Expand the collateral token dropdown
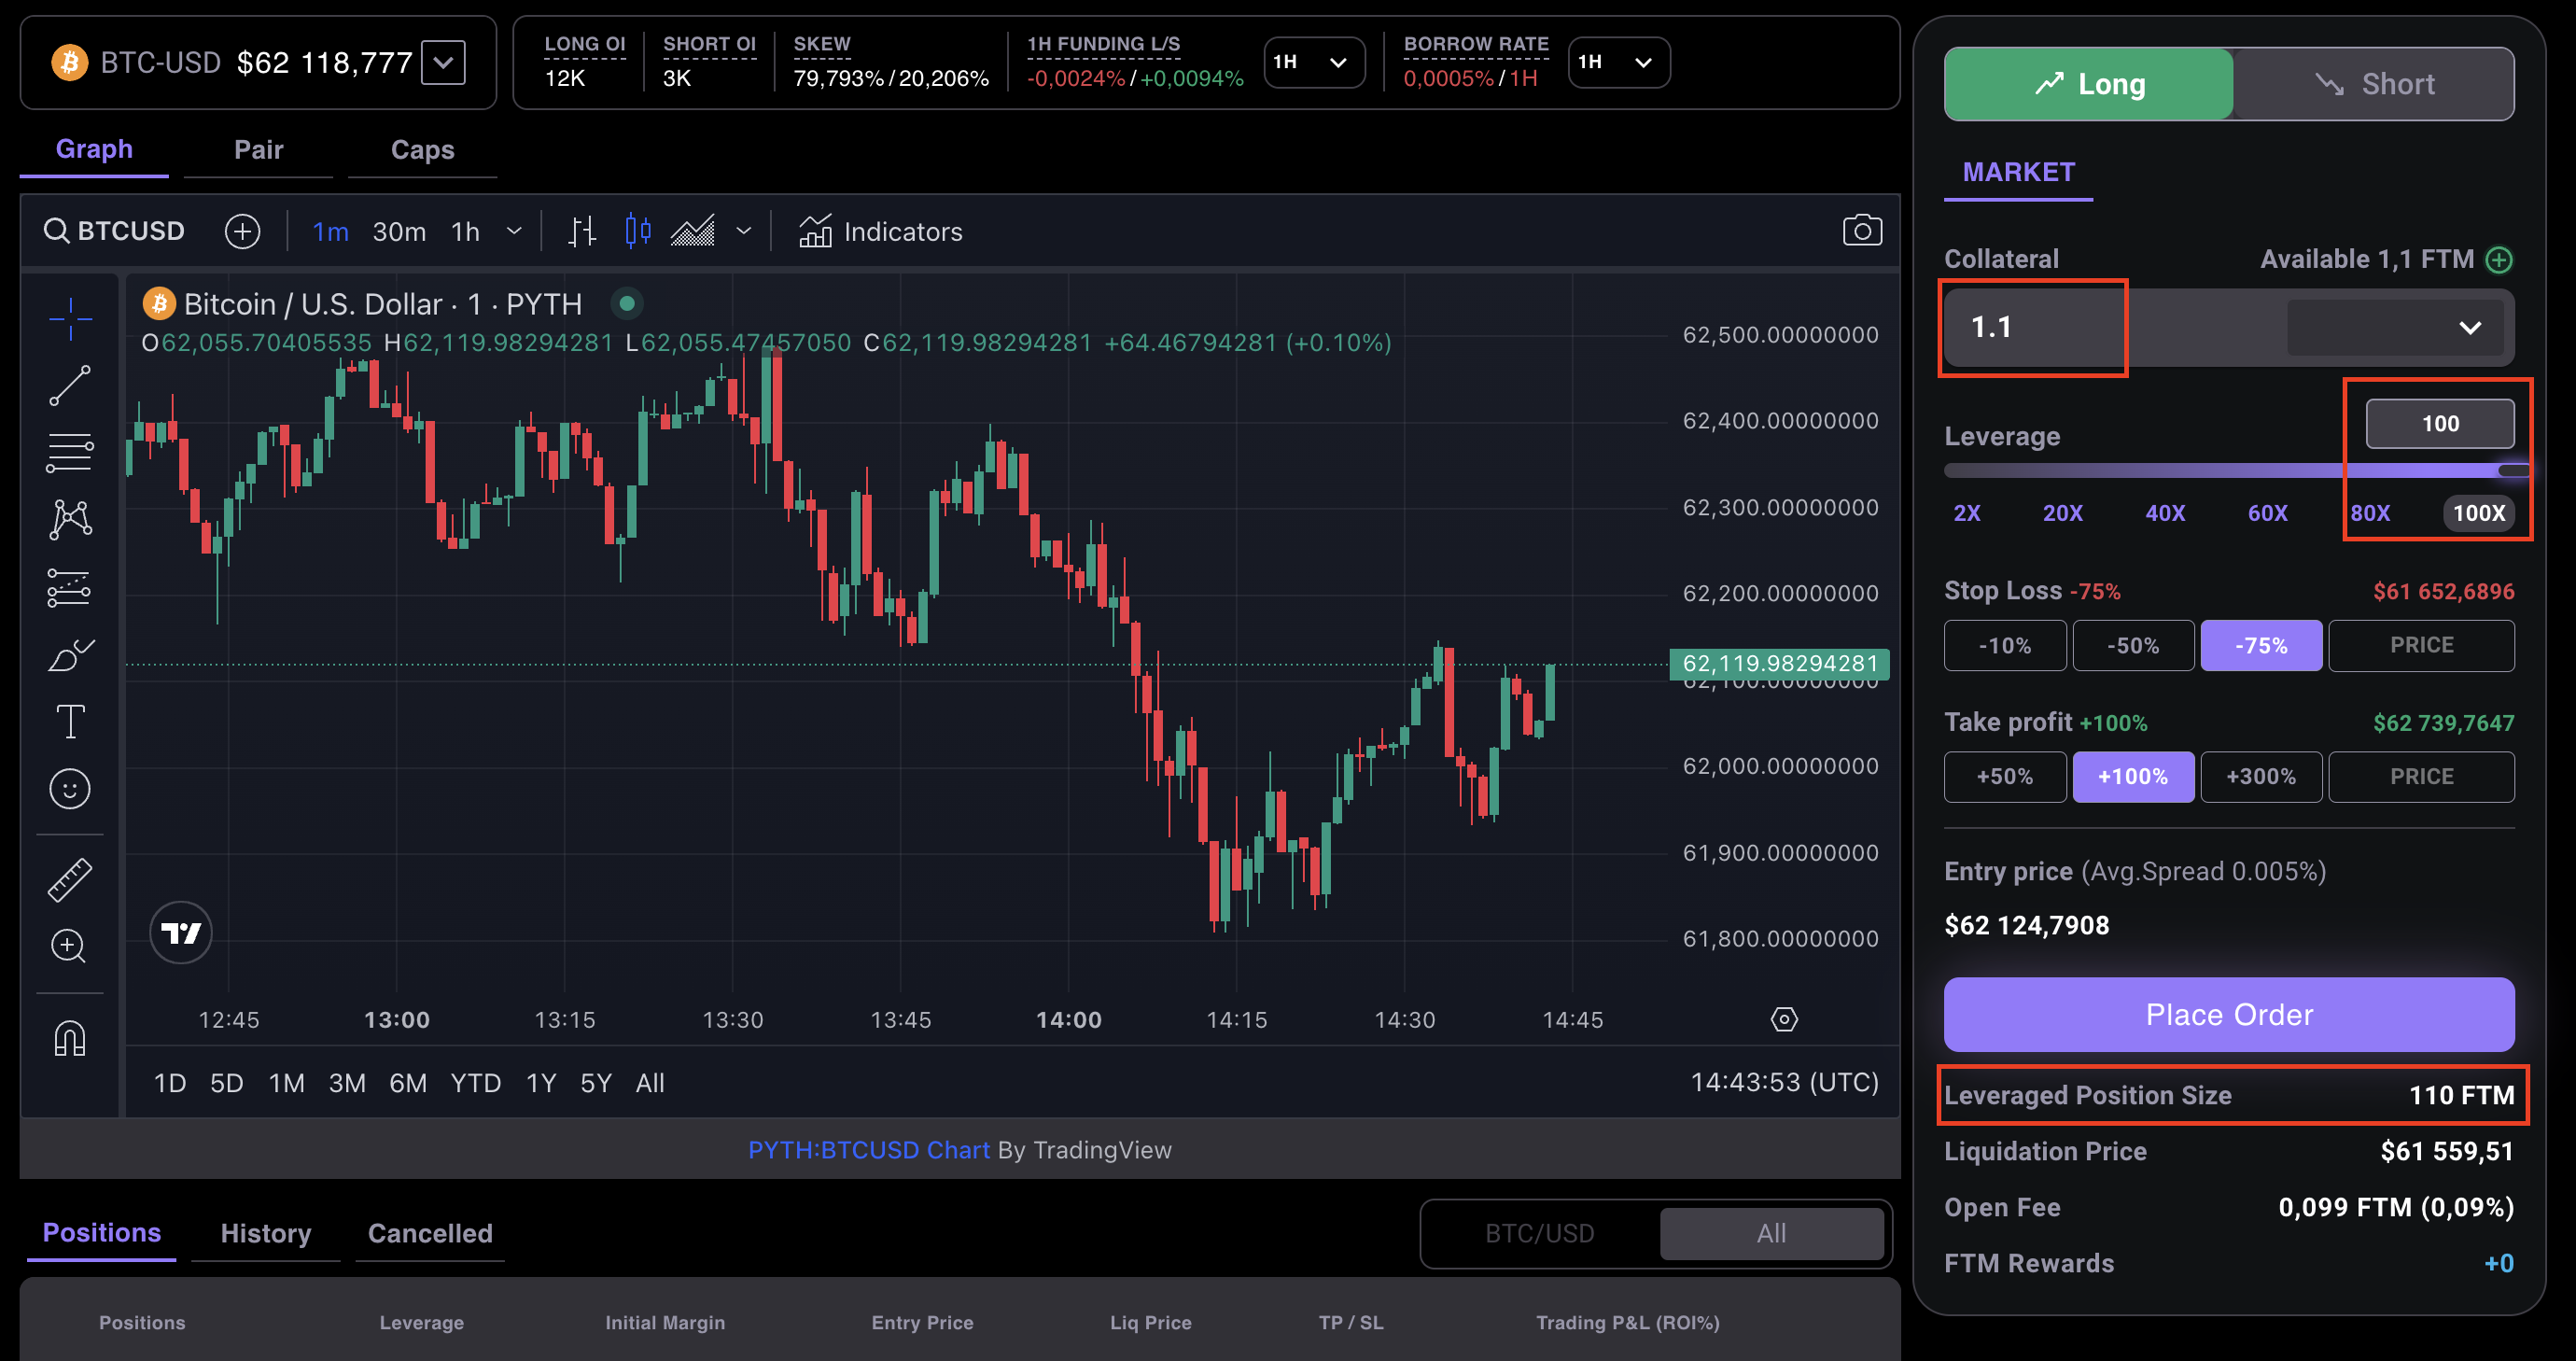The width and height of the screenshot is (2576, 1361). coord(2396,327)
